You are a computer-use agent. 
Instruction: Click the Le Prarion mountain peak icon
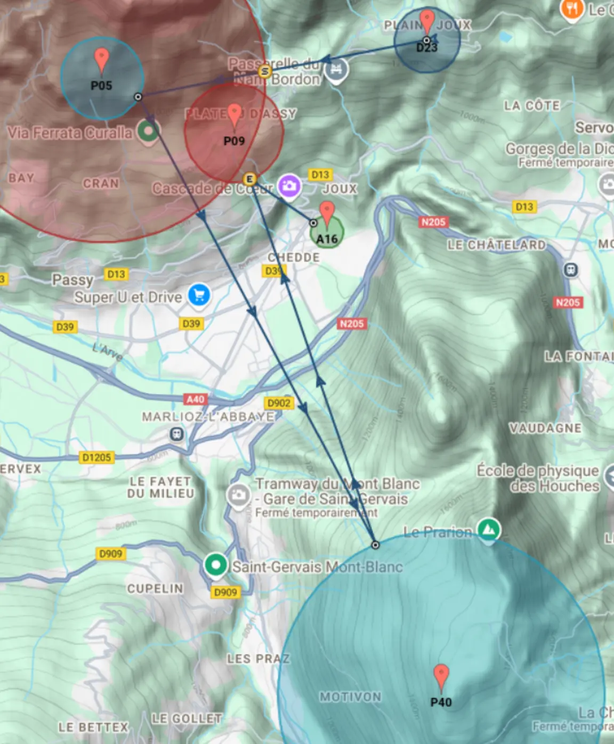click(x=489, y=530)
